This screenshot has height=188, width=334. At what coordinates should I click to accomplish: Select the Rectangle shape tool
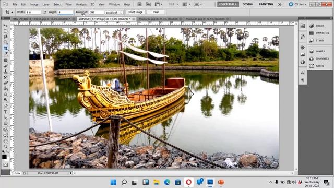pos(6,123)
